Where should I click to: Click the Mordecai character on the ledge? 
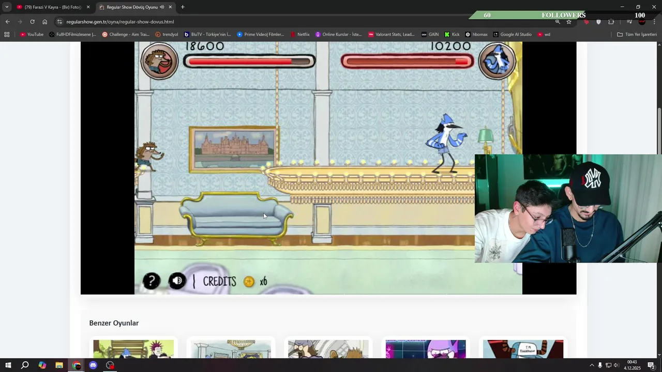pyautogui.click(x=446, y=143)
